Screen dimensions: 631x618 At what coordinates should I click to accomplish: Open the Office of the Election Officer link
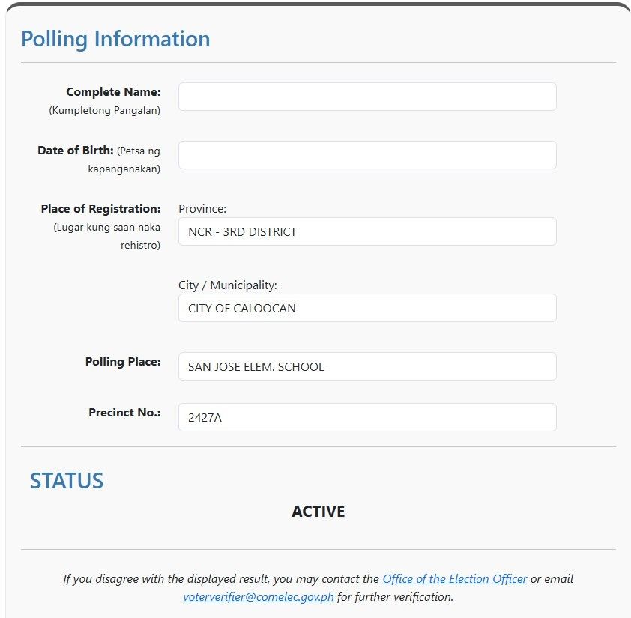click(x=454, y=578)
